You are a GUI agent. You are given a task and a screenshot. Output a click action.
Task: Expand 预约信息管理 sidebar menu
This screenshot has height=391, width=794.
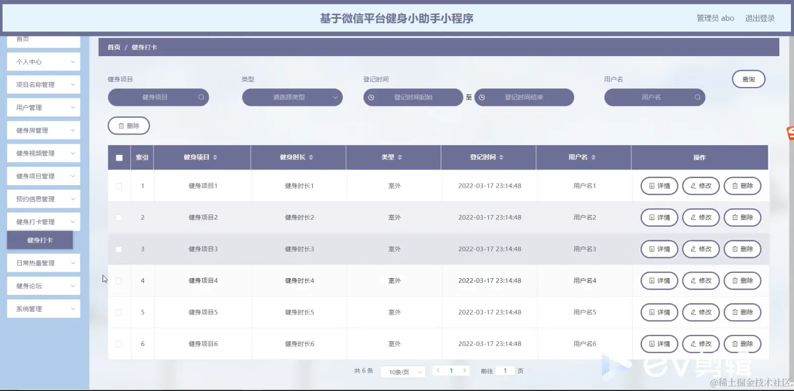click(x=43, y=199)
